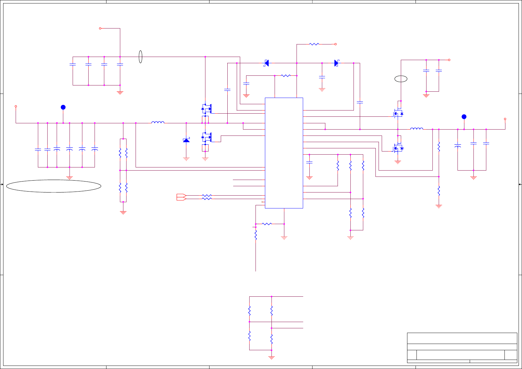Screen dimensions: 522x369
Task: Select the blue diode to ground below left rail
Action: click(186, 140)
